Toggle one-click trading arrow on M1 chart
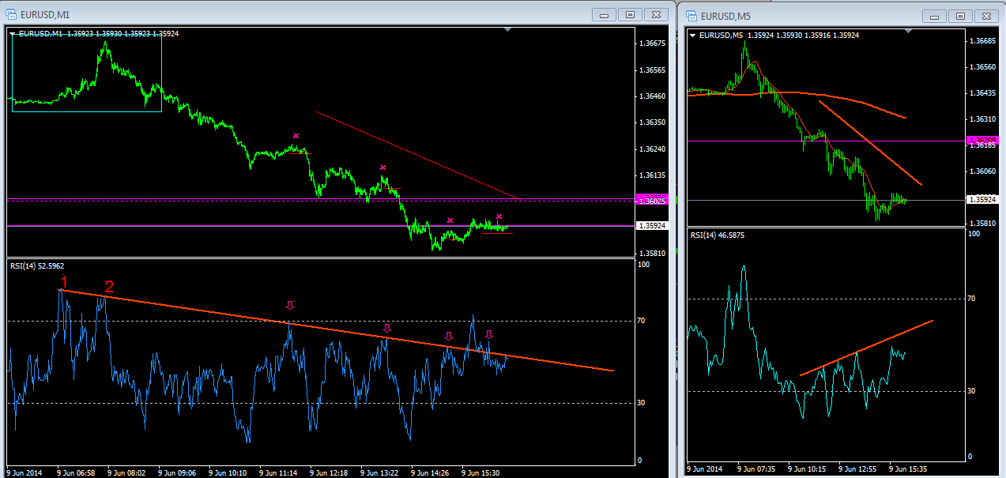The image size is (1006, 478). (x=13, y=34)
